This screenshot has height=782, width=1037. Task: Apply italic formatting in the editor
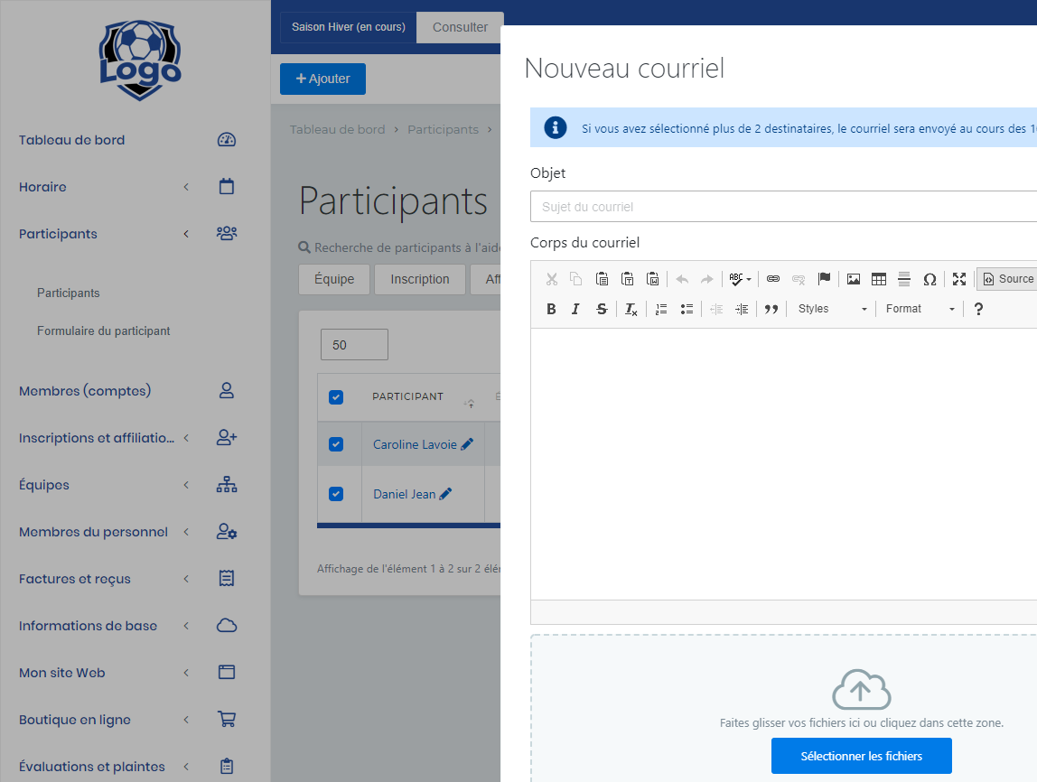[x=575, y=309]
